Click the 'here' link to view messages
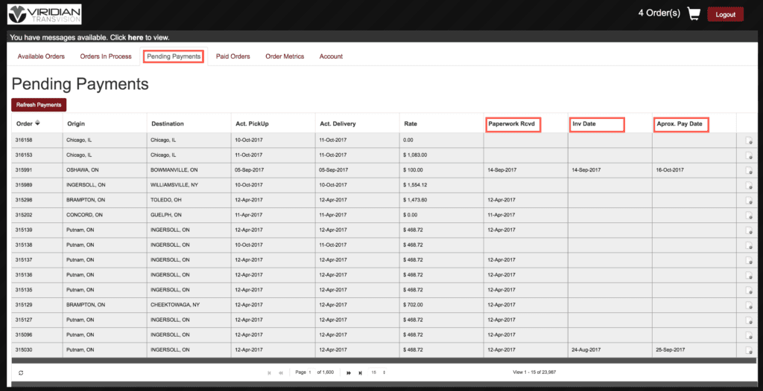Image resolution: width=763 pixels, height=391 pixels. click(135, 37)
